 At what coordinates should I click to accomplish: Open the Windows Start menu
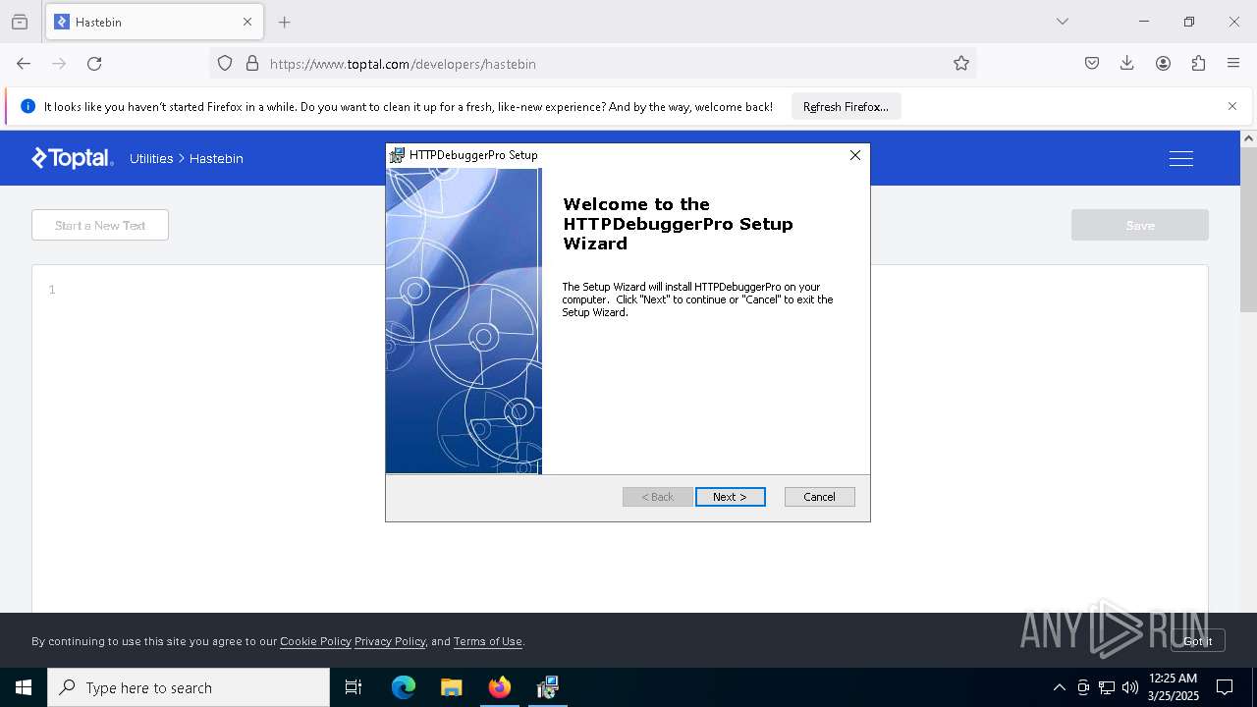click(24, 687)
